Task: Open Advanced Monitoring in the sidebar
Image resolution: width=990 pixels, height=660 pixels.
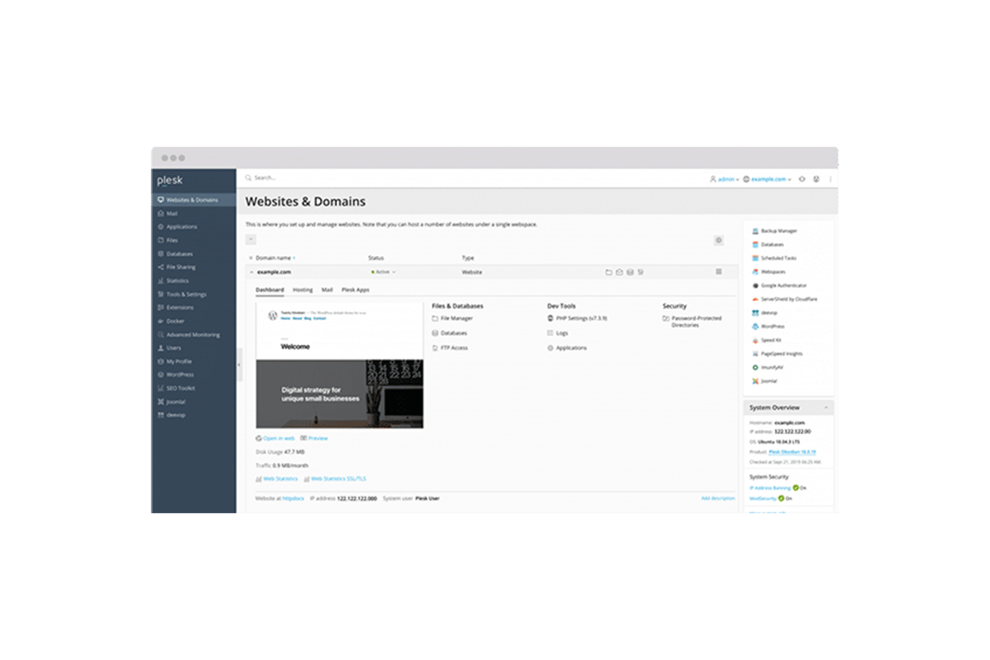Action: click(193, 335)
